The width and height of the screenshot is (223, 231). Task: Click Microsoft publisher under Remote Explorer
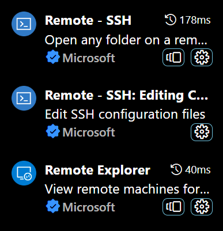(x=89, y=207)
